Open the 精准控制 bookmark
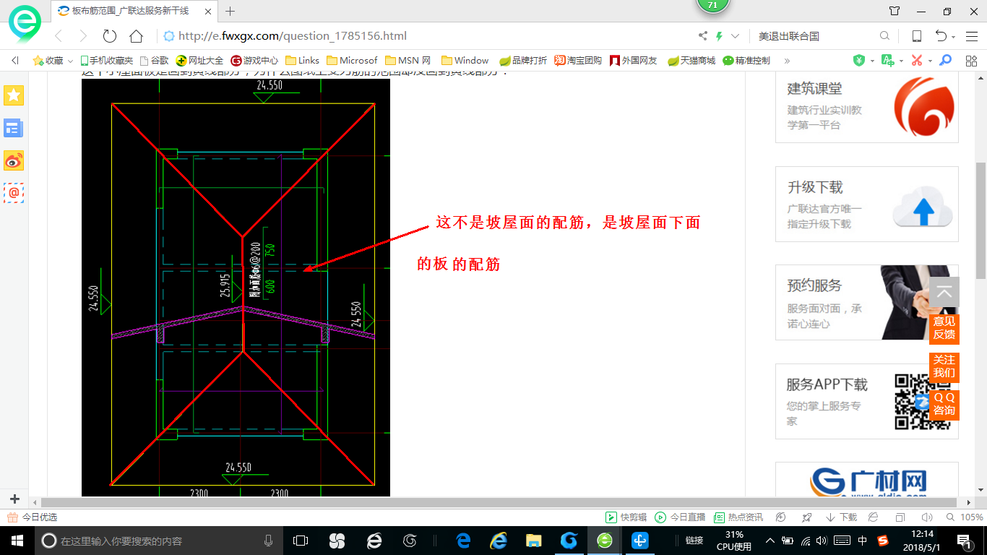 [x=746, y=61]
